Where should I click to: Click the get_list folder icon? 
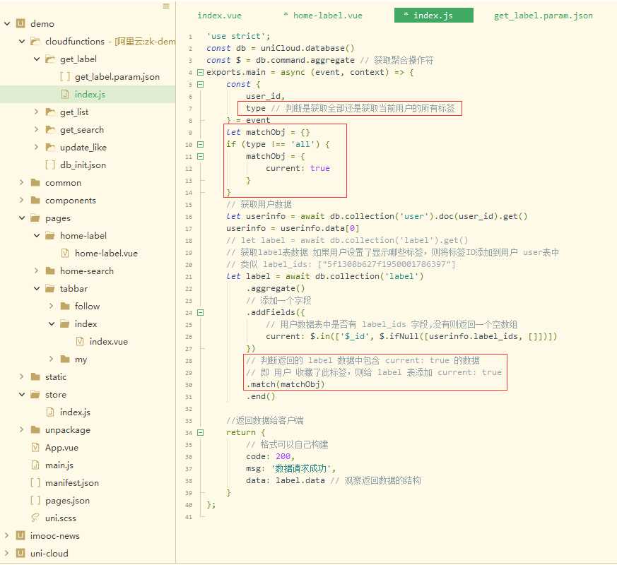[50, 112]
